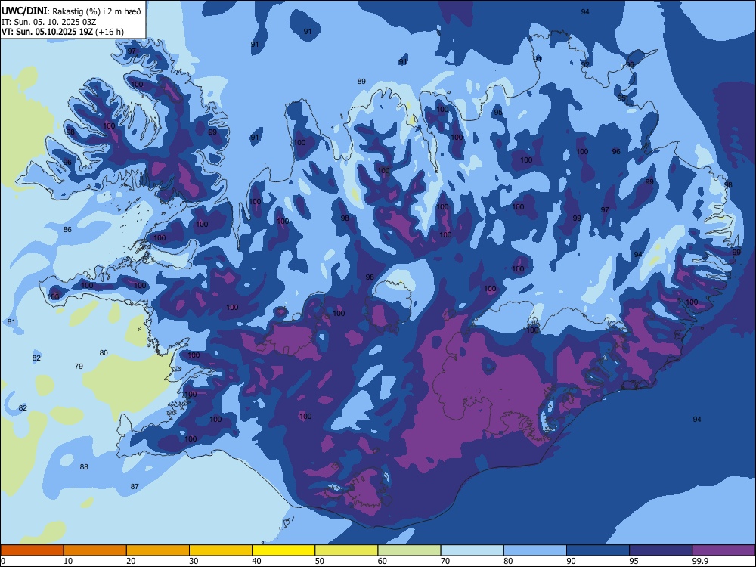Click the indigo 95–99.9 legend swatch
The width and height of the screenshot is (756, 567).
(661, 550)
